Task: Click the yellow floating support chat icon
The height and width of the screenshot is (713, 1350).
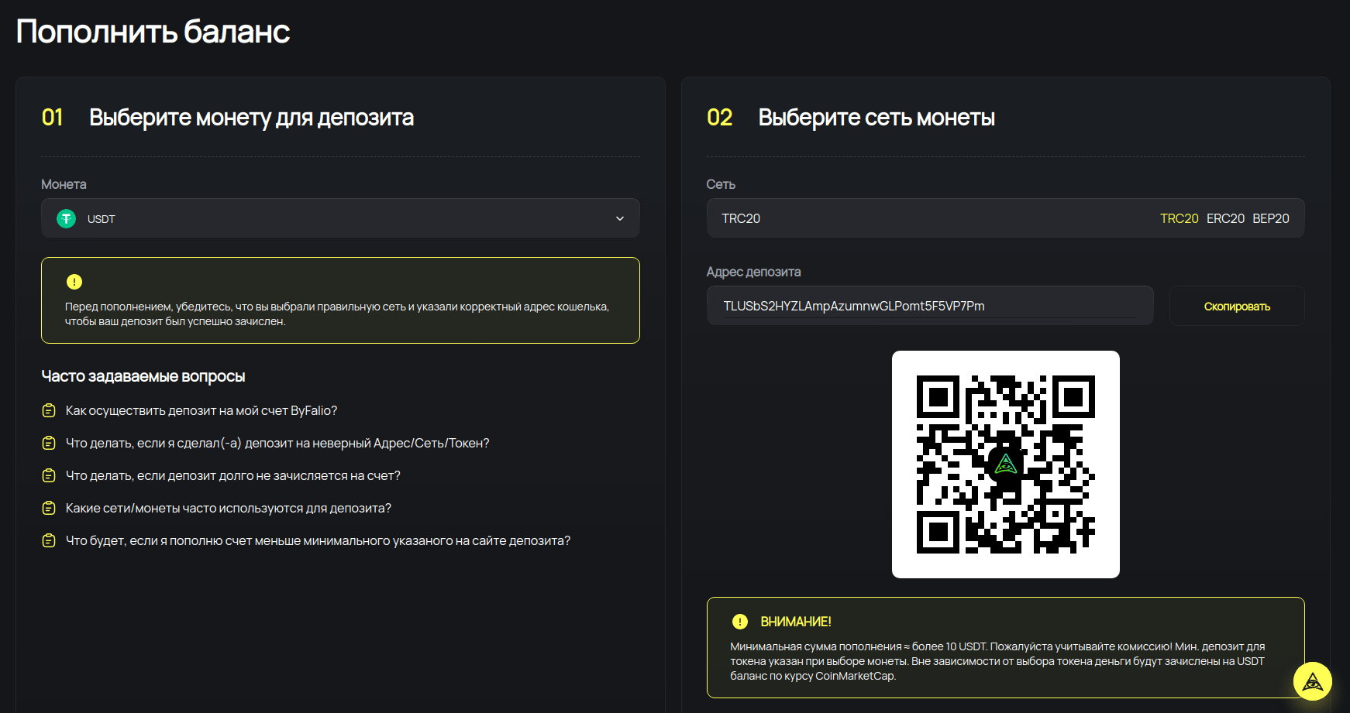Action: 1312,681
